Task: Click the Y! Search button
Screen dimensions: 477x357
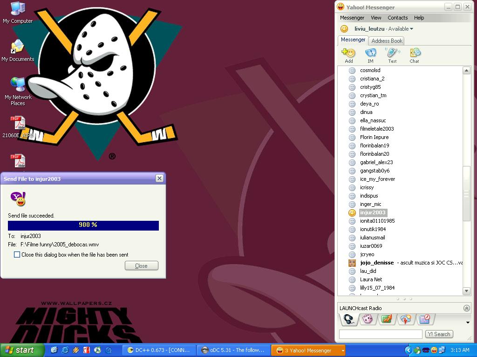Action: pos(439,334)
